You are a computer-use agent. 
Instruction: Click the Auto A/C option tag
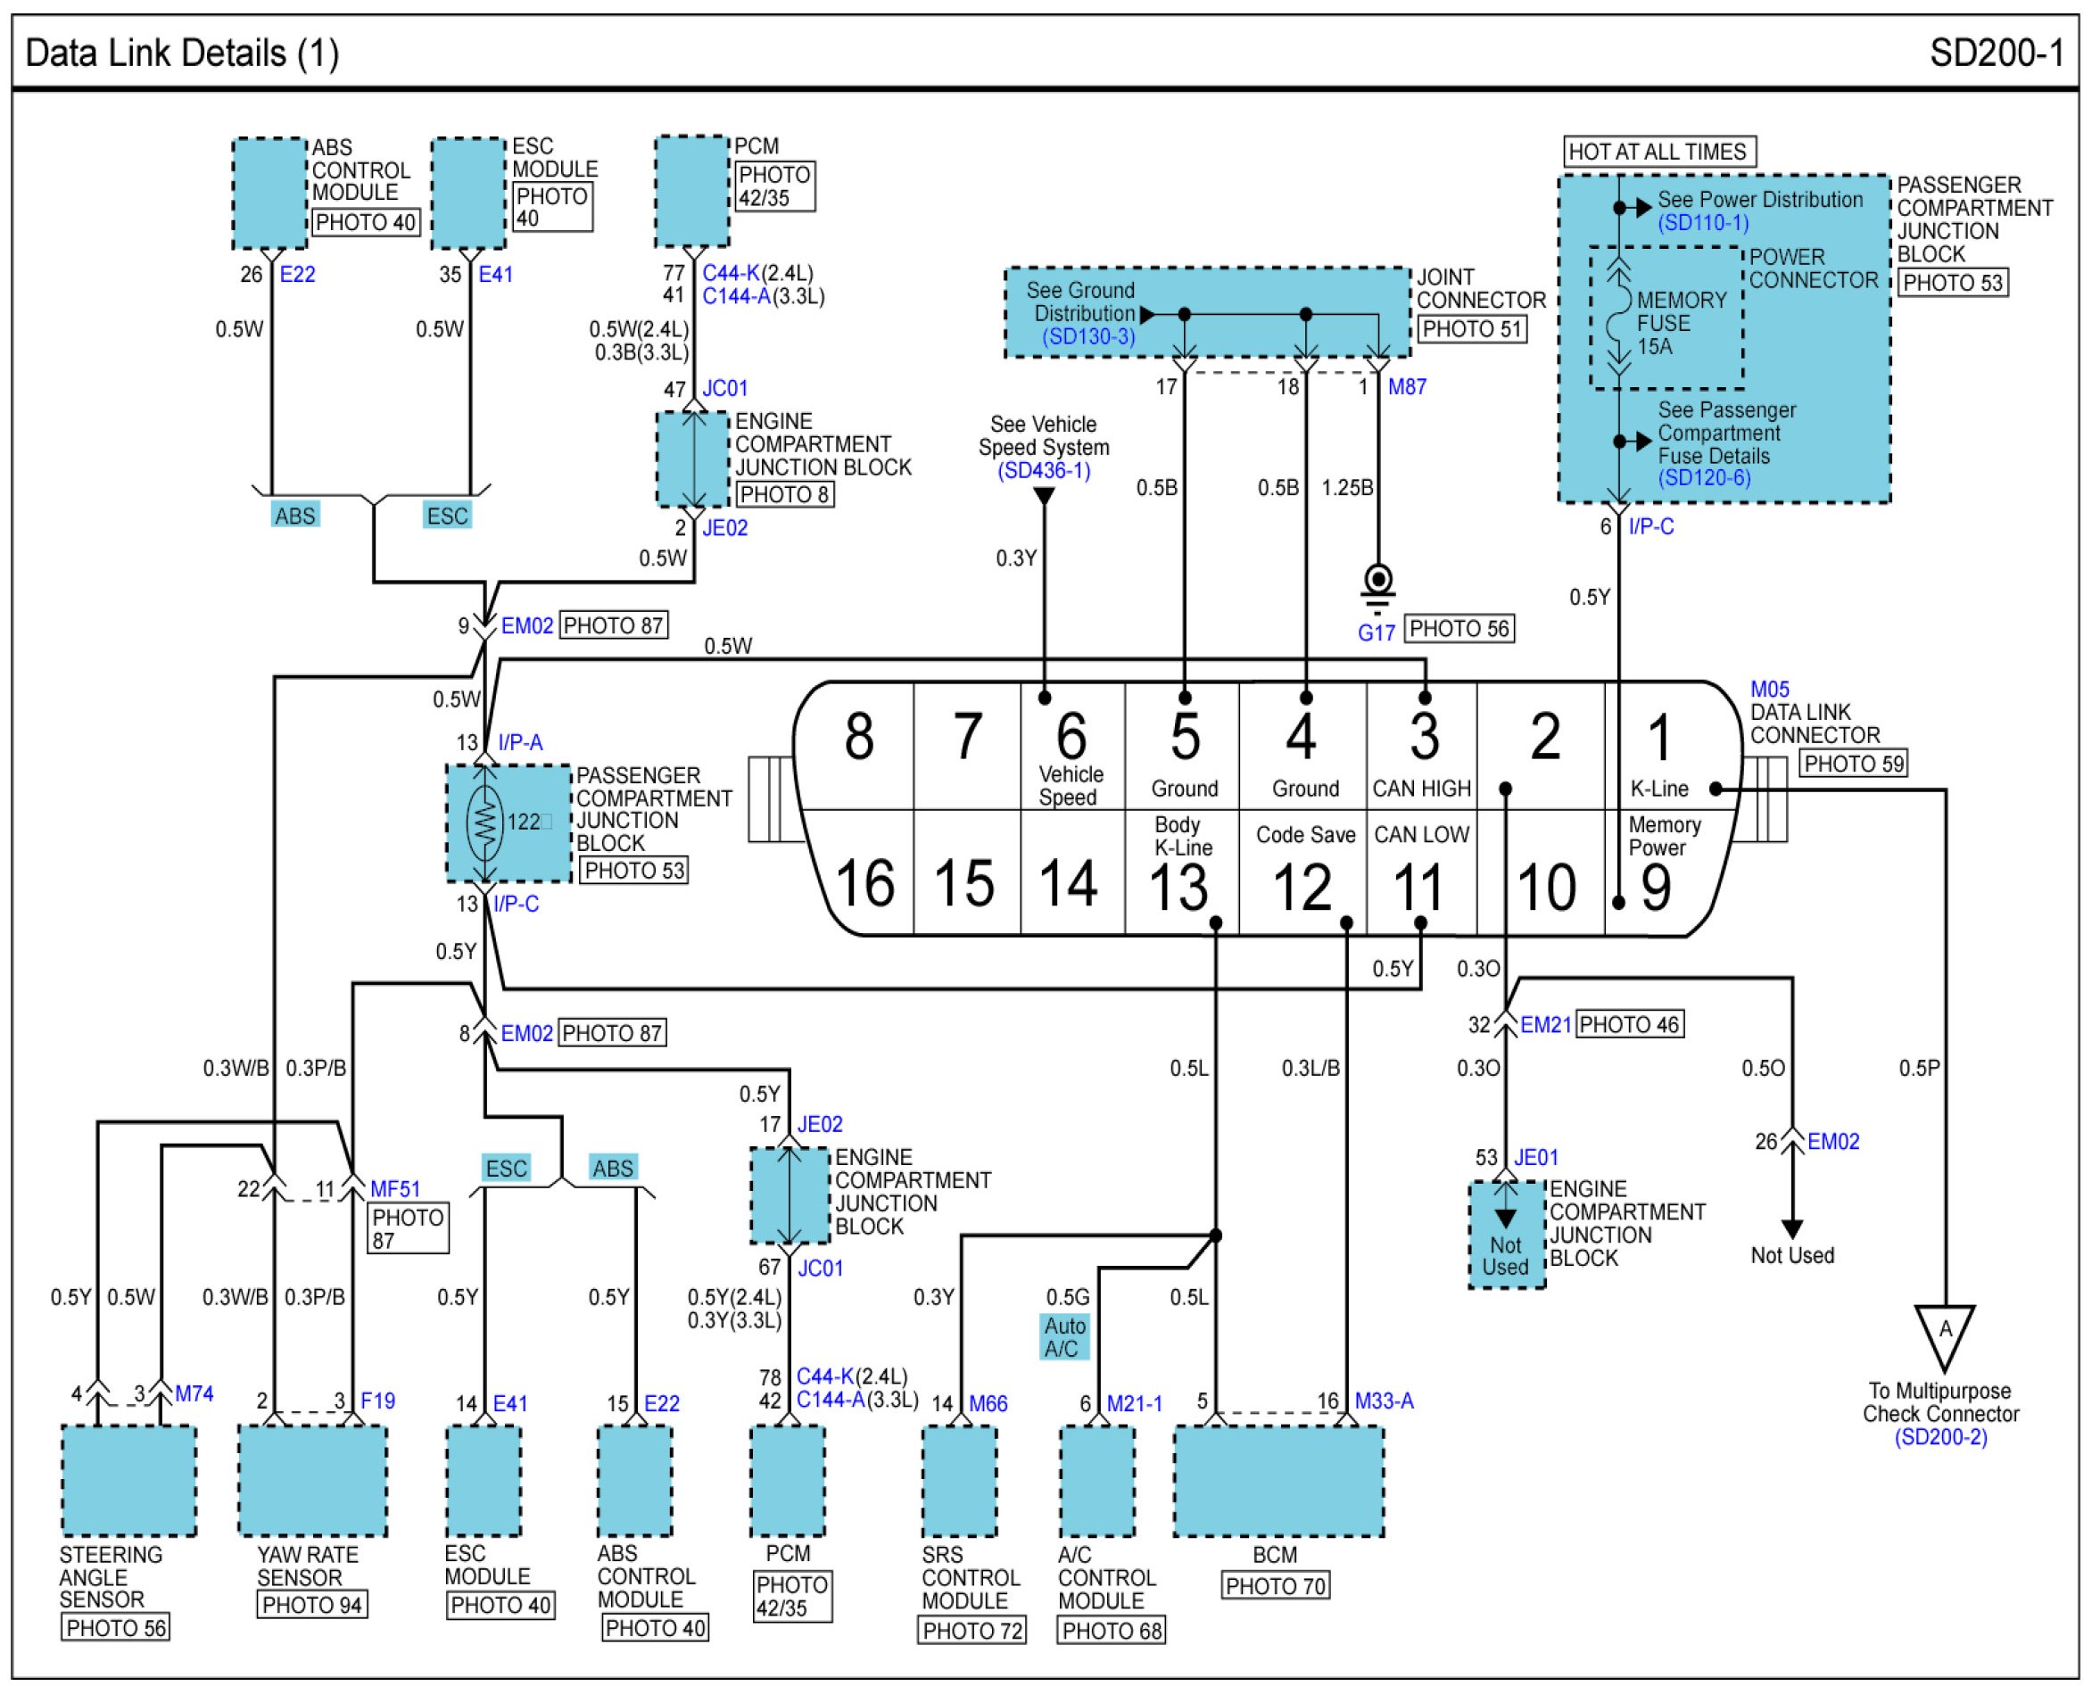[1063, 1337]
